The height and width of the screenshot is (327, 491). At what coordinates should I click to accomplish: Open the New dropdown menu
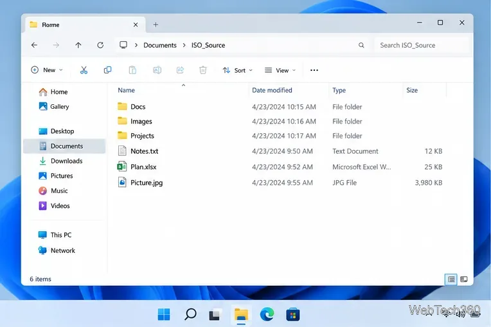(x=47, y=70)
